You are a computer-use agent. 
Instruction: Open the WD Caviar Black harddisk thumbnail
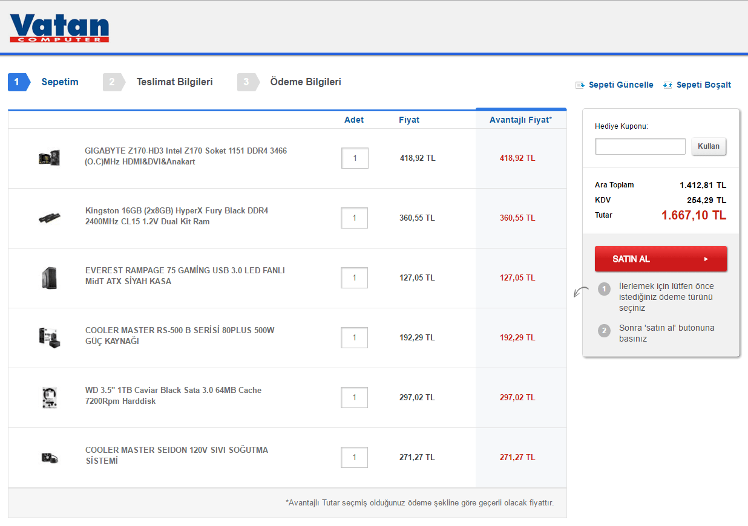click(x=49, y=397)
